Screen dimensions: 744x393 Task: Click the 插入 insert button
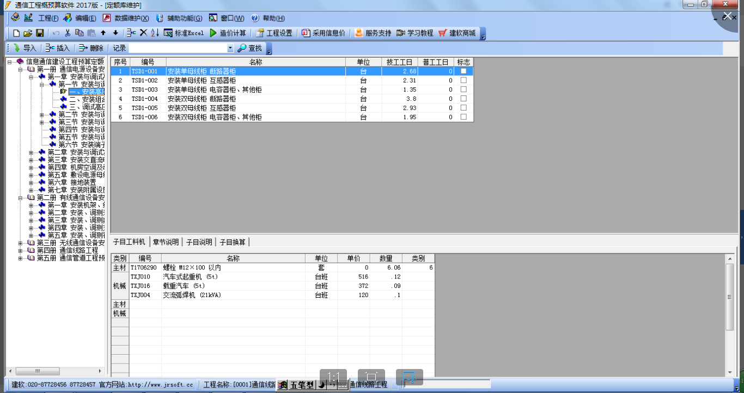pyautogui.click(x=58, y=49)
